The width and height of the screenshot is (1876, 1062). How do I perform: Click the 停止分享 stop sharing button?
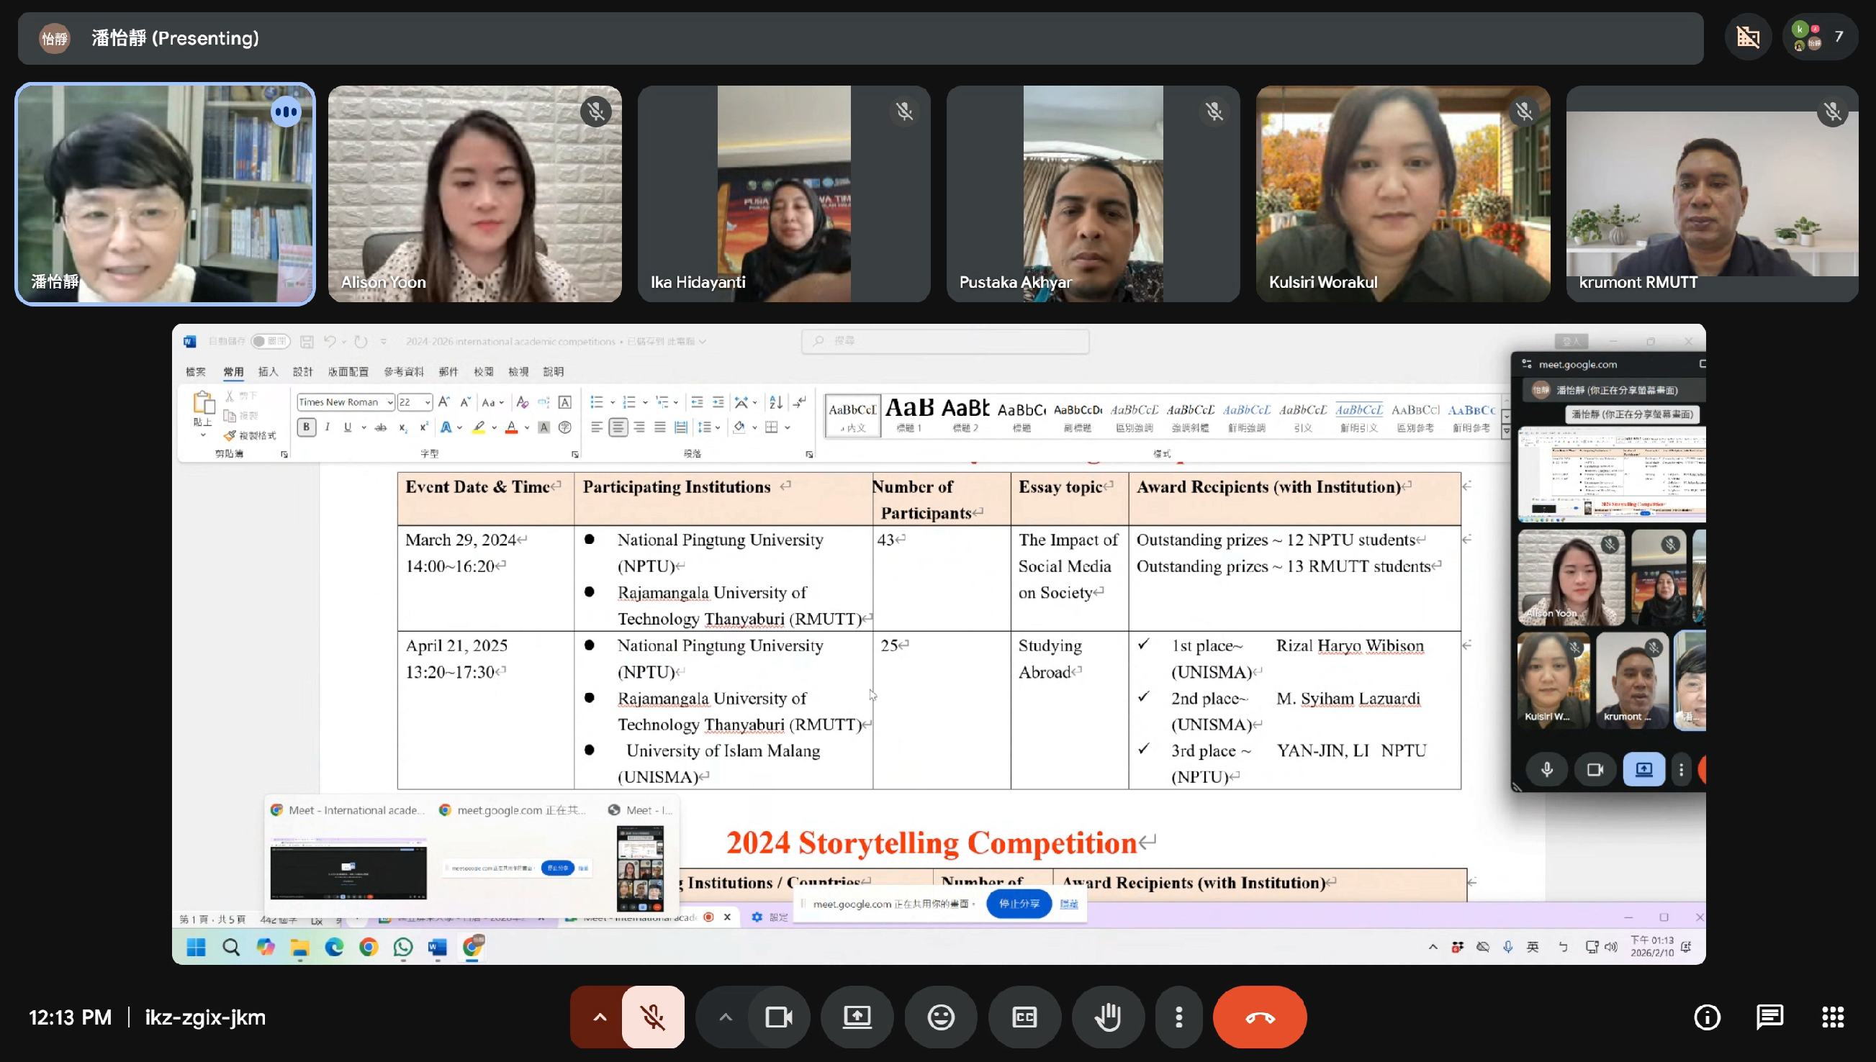coord(1019,904)
